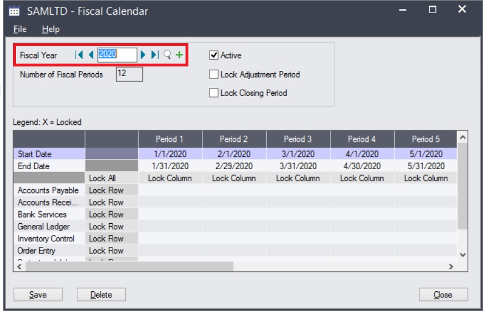Click start date 4/1/2020 cell
486x314 pixels.
(x=362, y=154)
